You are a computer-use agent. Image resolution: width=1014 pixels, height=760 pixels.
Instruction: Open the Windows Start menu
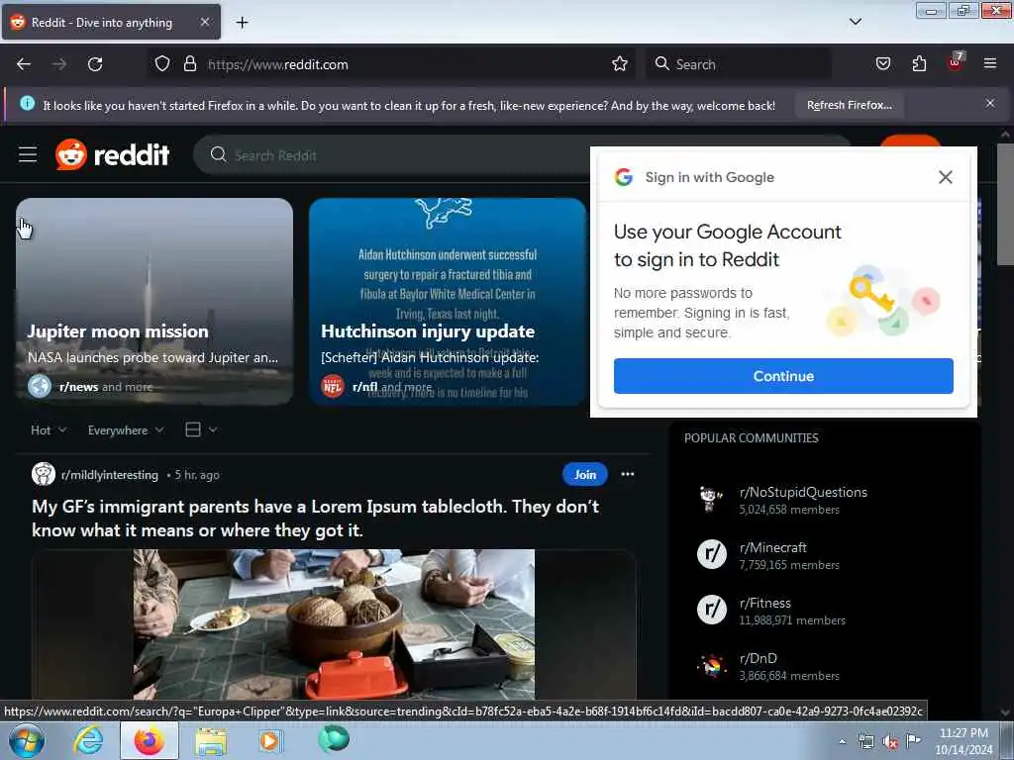pos(26,740)
